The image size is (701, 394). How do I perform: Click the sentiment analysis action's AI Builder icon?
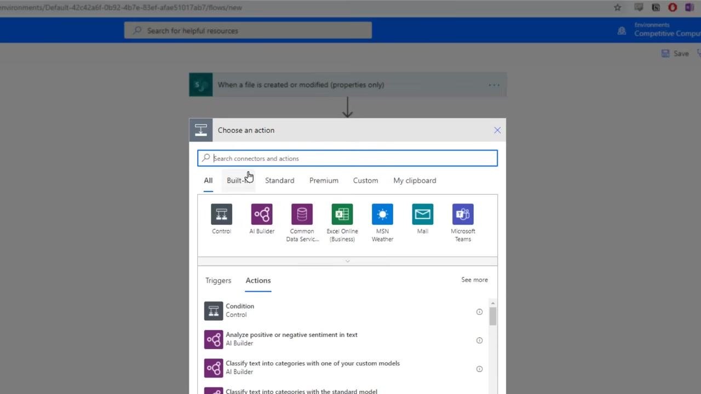pos(214,339)
